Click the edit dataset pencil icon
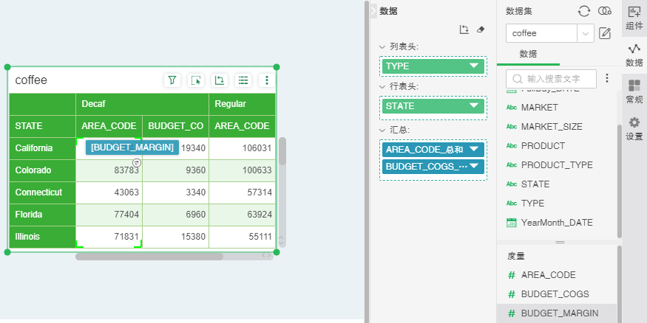Image resolution: width=647 pixels, height=323 pixels. click(605, 33)
